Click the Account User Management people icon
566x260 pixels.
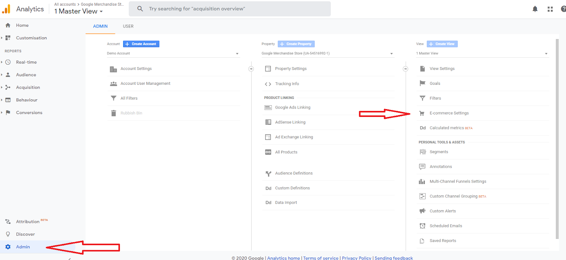113,84
